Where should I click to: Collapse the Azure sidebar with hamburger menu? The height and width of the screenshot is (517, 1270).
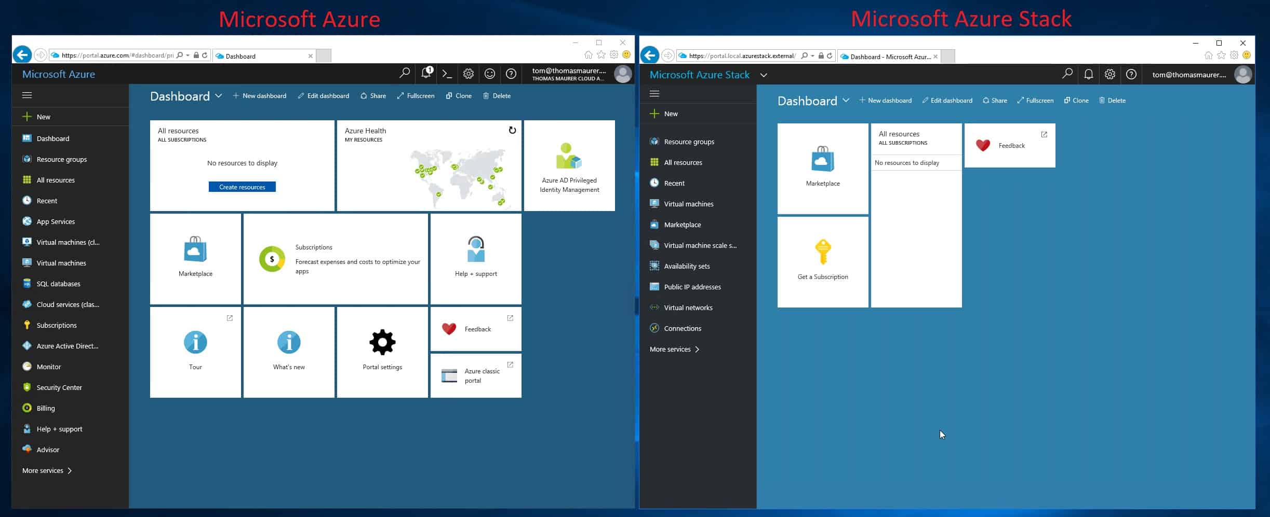(27, 95)
